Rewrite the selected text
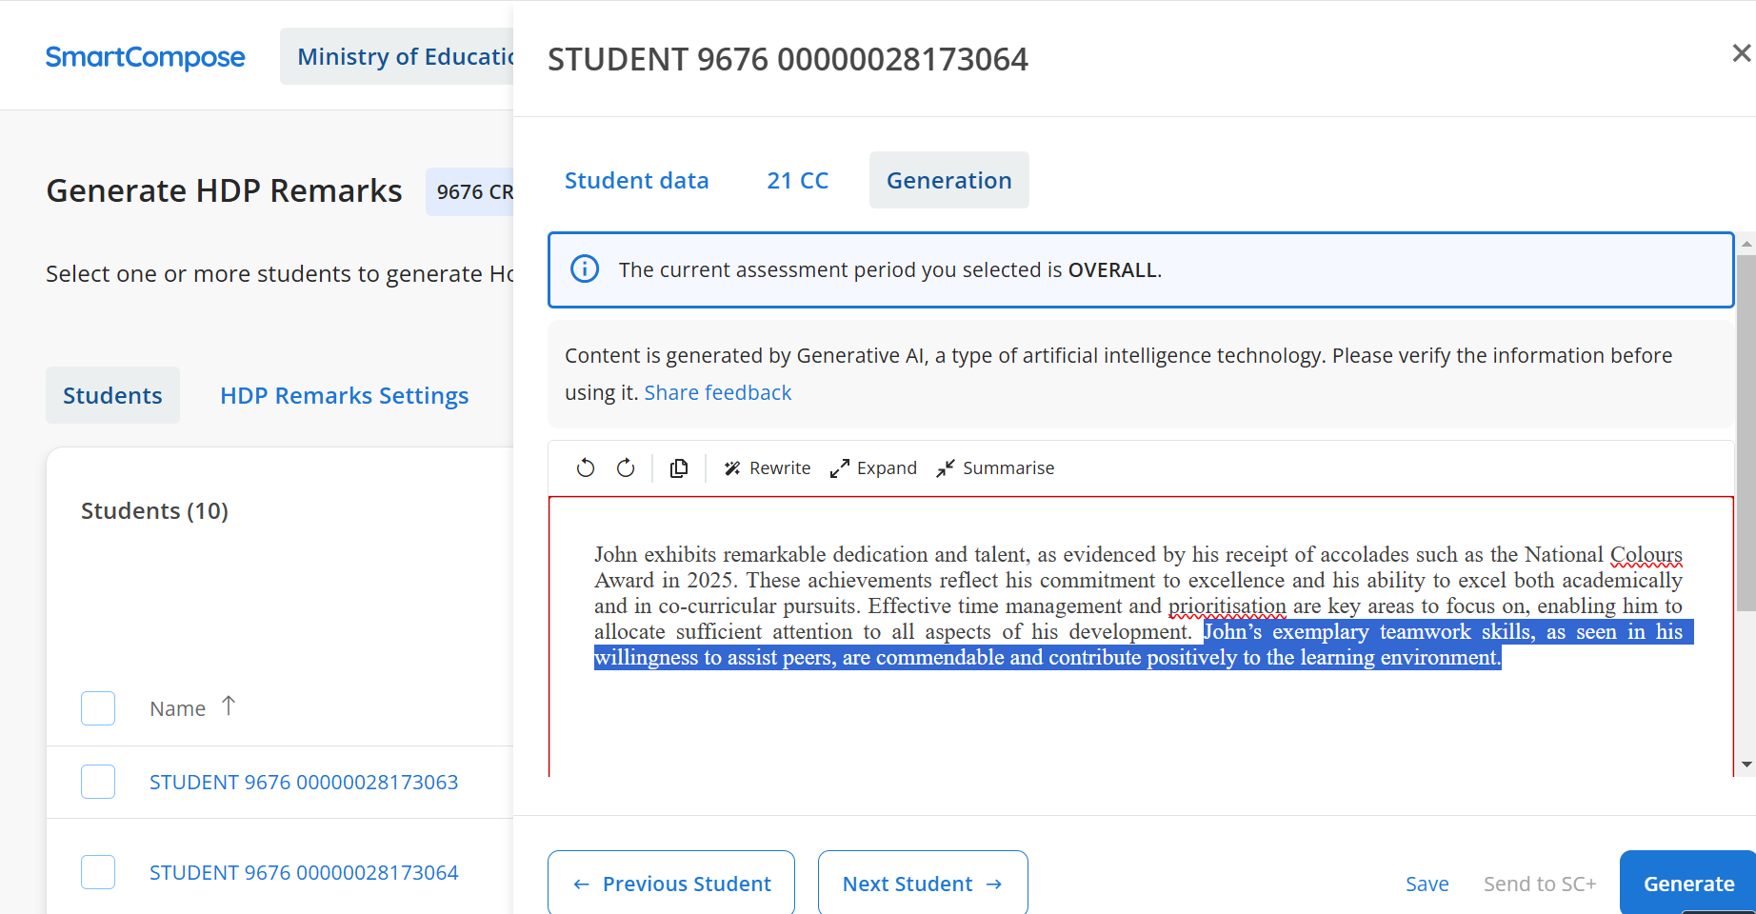This screenshot has width=1756, height=914. point(768,467)
